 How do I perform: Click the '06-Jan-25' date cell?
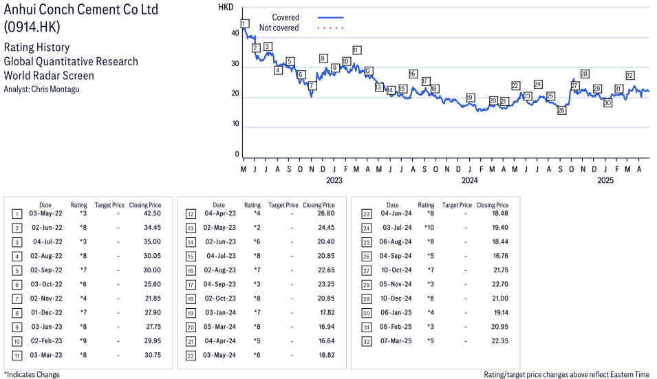coord(396,312)
